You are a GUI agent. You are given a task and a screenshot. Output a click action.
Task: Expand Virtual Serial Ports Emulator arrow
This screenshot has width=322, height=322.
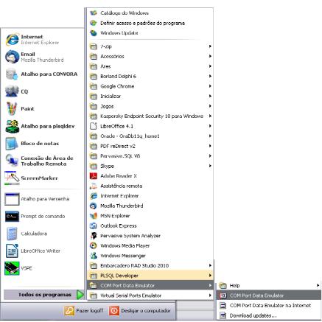click(210, 295)
